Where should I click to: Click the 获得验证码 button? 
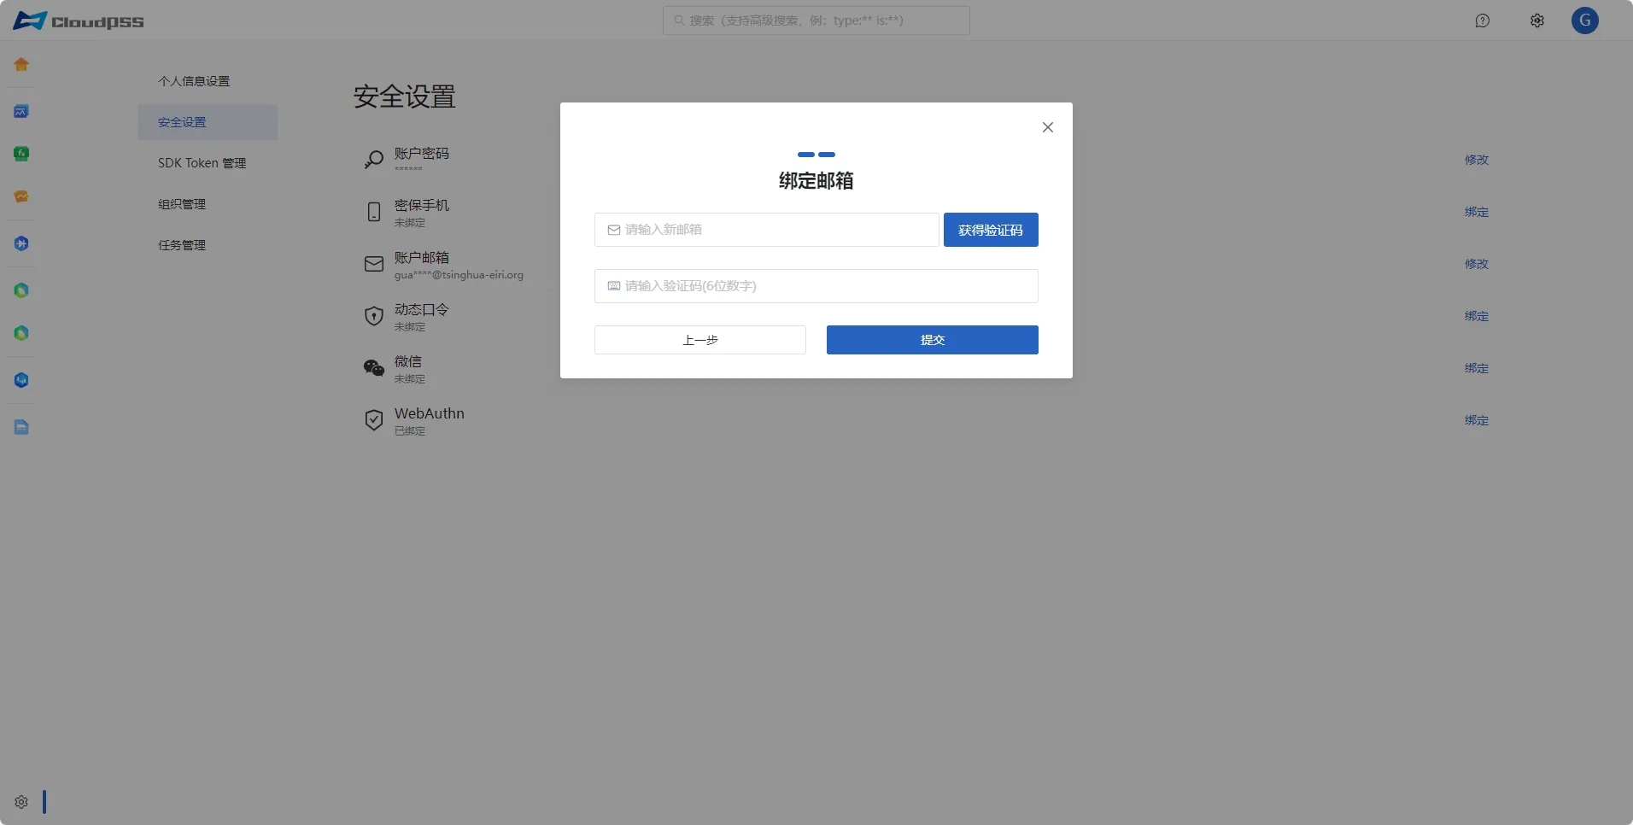pyautogui.click(x=991, y=230)
